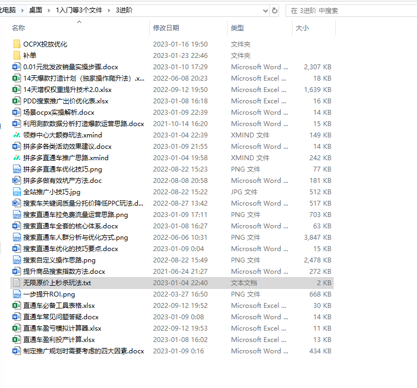This screenshot has width=417, height=388.
Task: Go to 1入门等3个文件 in breadcrumb
Action: (x=79, y=10)
